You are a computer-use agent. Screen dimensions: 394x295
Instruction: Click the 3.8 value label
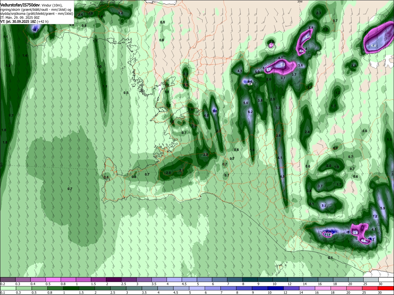260,100
